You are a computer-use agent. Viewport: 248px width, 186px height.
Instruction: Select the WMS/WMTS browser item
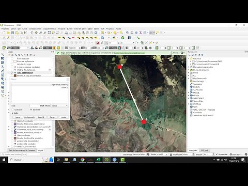tap(198, 98)
